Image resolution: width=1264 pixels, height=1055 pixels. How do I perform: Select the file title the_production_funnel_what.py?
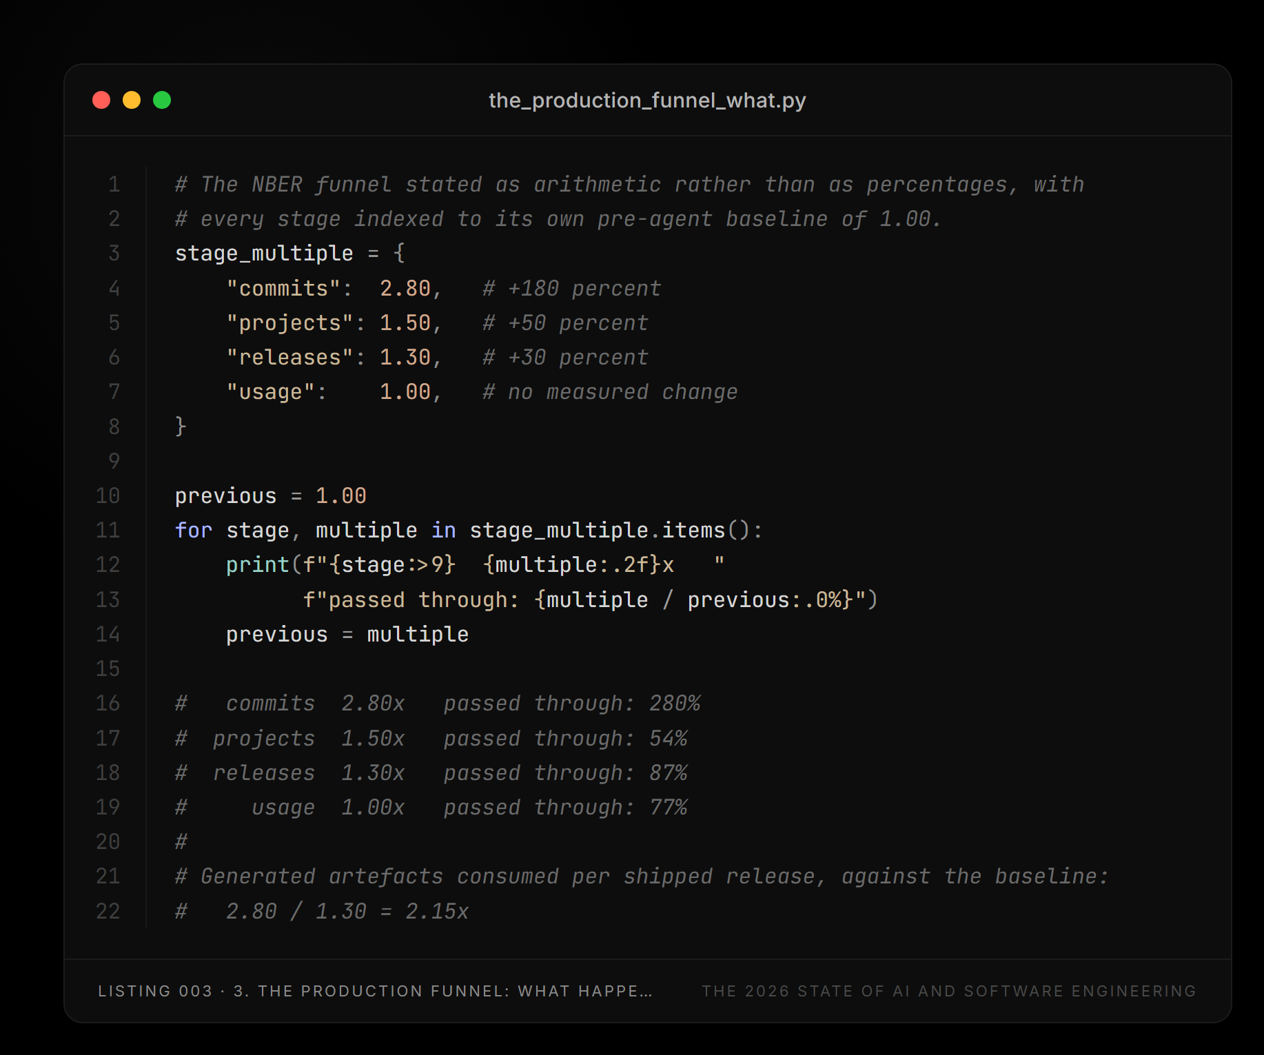coord(647,101)
